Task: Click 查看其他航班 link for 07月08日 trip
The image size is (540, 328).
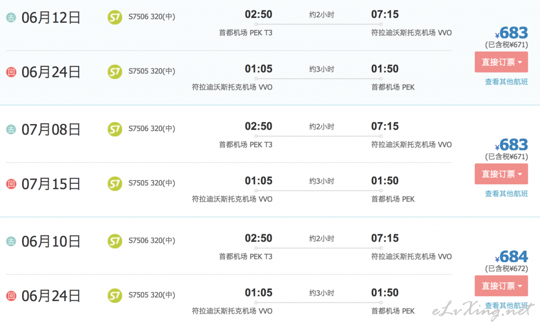Action: 506,194
